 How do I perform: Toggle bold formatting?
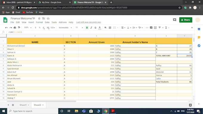point(87,28)
